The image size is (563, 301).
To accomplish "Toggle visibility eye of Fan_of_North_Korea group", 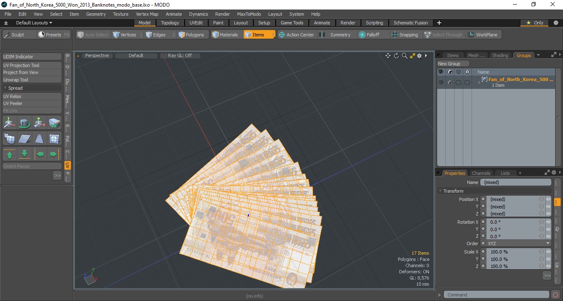I will [x=441, y=82].
